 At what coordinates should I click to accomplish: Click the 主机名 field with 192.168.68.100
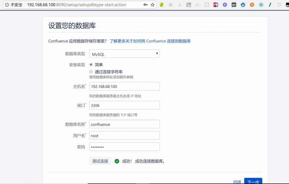[124, 87]
